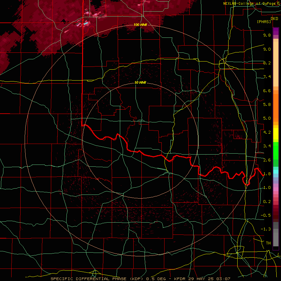The width and height of the screenshot is (281, 281).
Task: Click the 50 NMI range ring label
Action: tap(140, 82)
